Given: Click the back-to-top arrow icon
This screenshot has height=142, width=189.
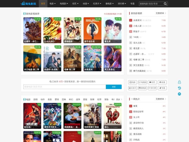Looking at the screenshot, I should [179, 94].
